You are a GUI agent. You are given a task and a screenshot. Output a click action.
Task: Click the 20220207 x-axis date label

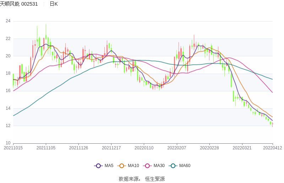tap(177, 148)
